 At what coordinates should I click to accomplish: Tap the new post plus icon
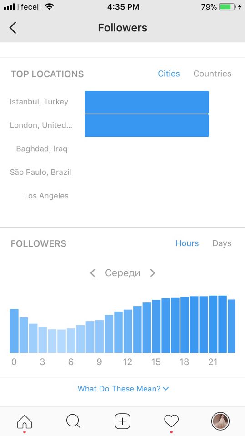pos(123,421)
